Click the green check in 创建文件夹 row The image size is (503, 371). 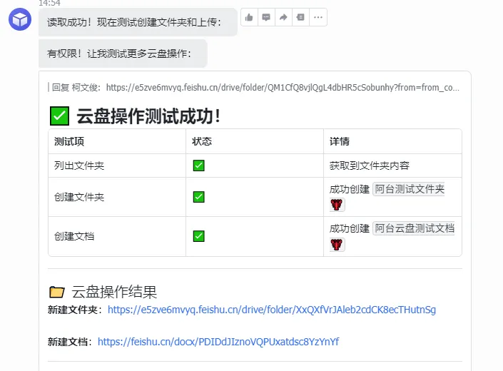click(x=199, y=197)
